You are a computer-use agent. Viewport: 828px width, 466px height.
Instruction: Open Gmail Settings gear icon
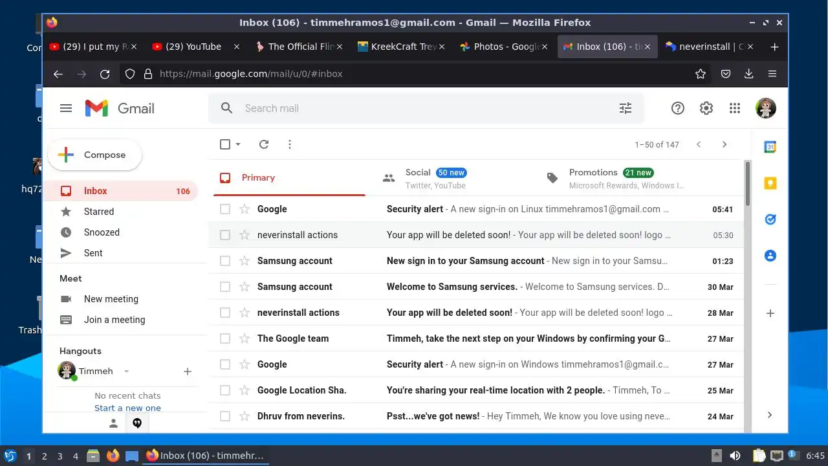click(706, 108)
